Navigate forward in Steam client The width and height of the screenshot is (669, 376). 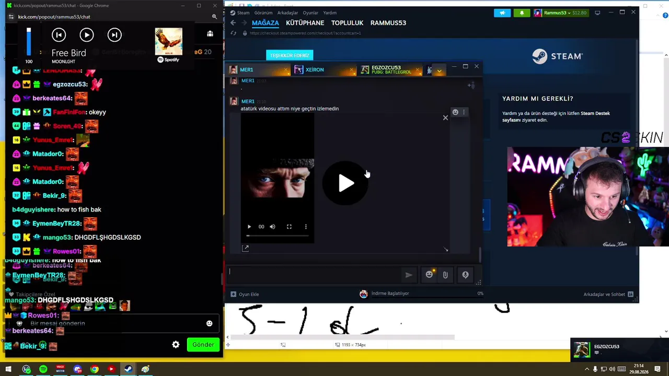point(244,23)
